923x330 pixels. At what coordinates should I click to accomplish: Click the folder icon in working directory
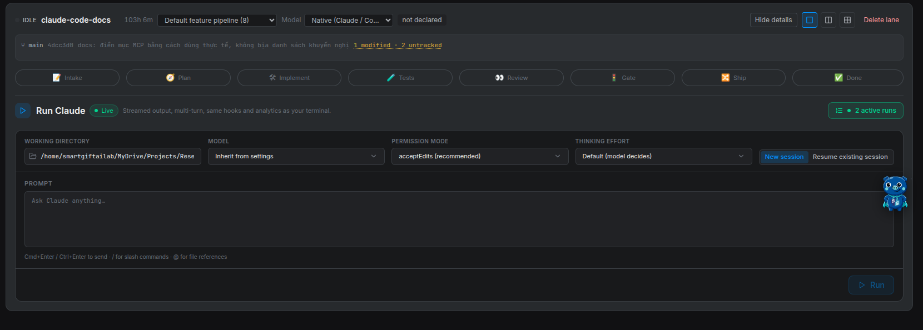(33, 156)
